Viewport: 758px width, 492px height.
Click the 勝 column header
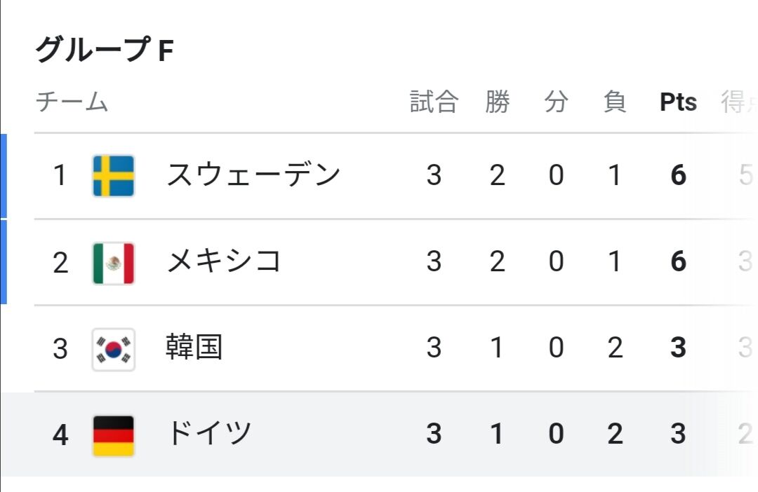[x=498, y=102]
